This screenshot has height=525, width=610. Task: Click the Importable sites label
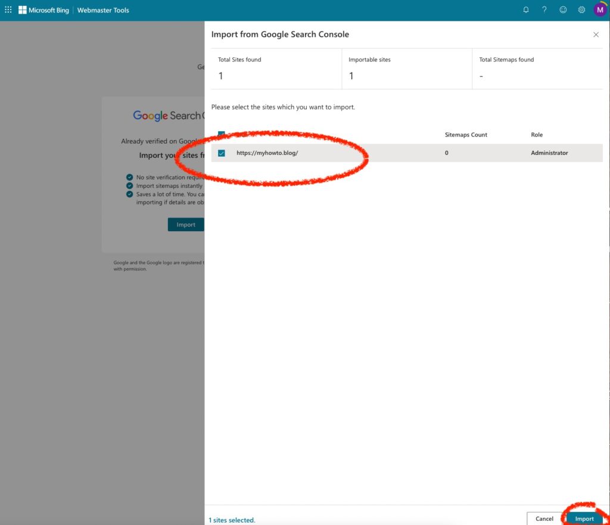pos(369,60)
